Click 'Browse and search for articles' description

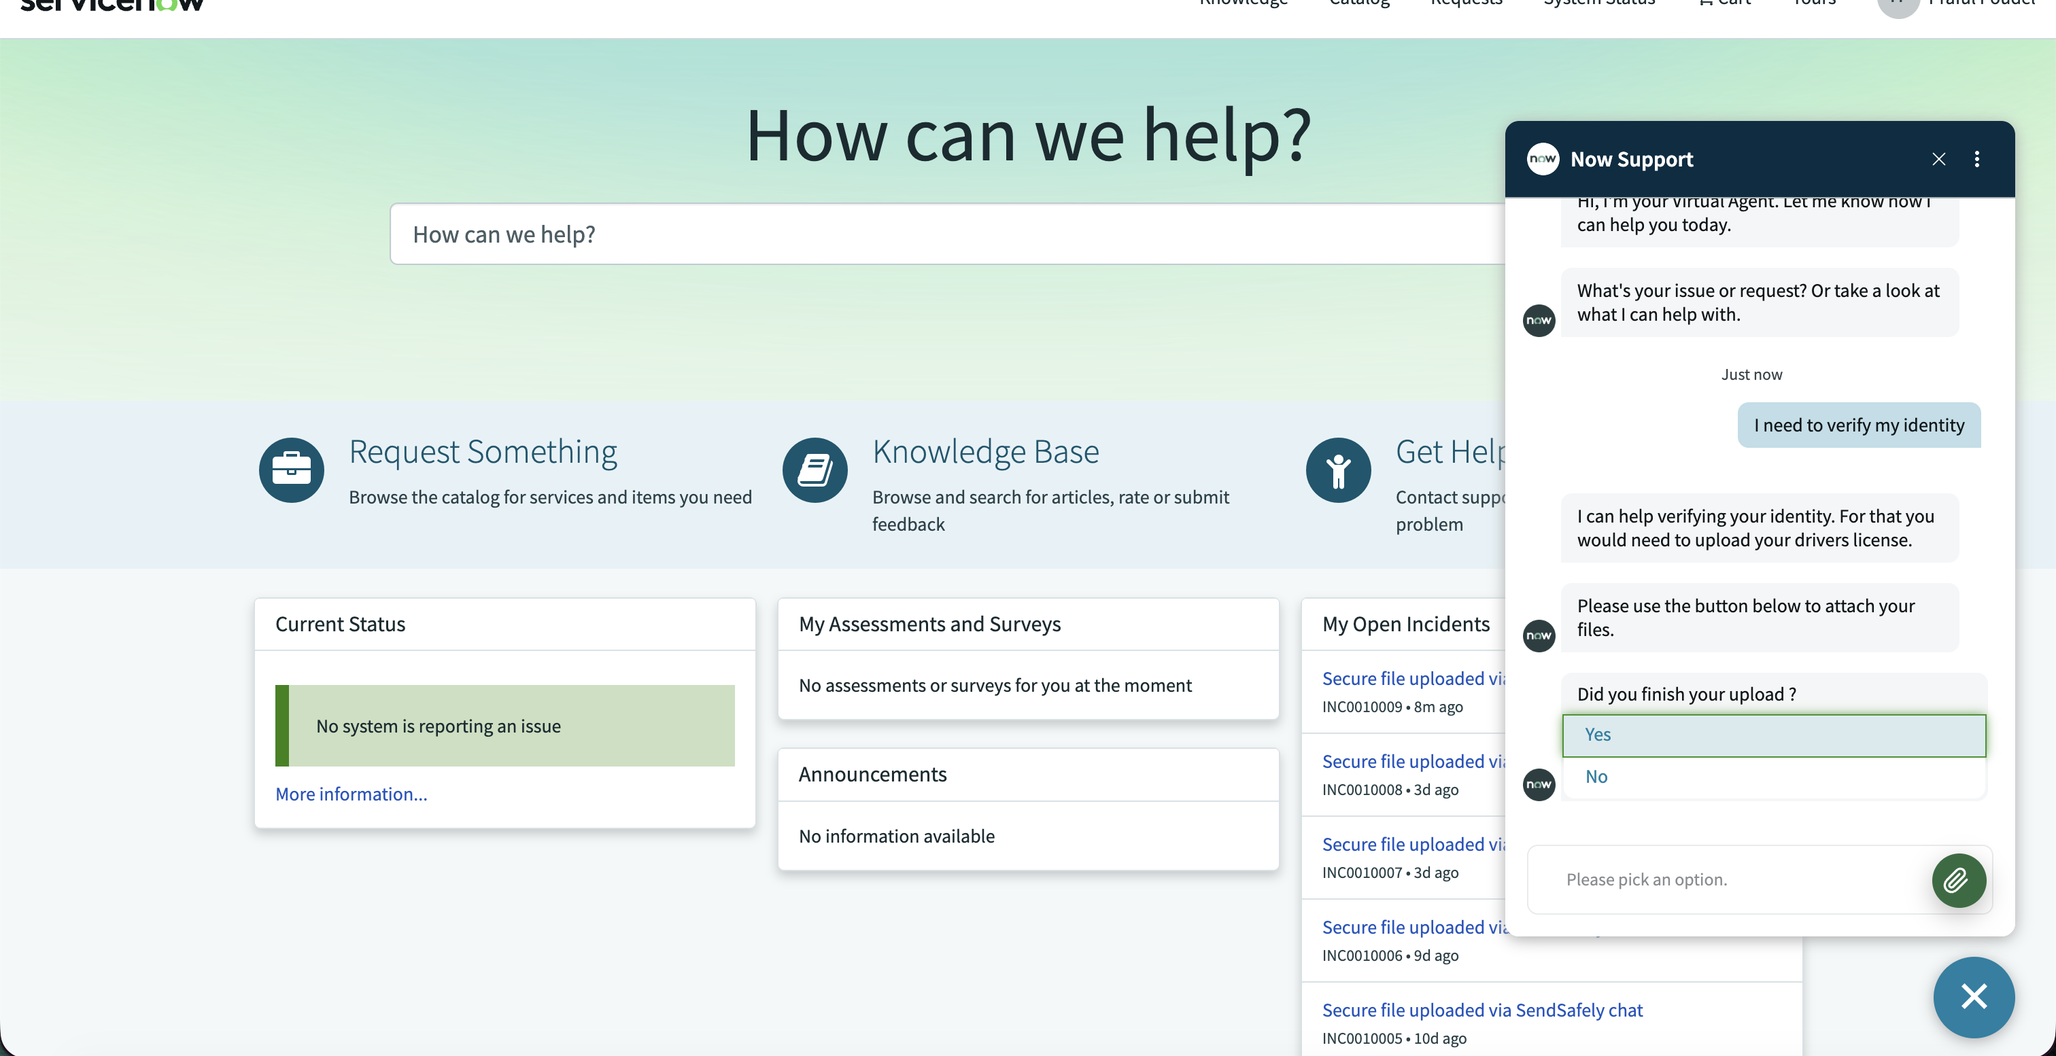tap(1050, 510)
